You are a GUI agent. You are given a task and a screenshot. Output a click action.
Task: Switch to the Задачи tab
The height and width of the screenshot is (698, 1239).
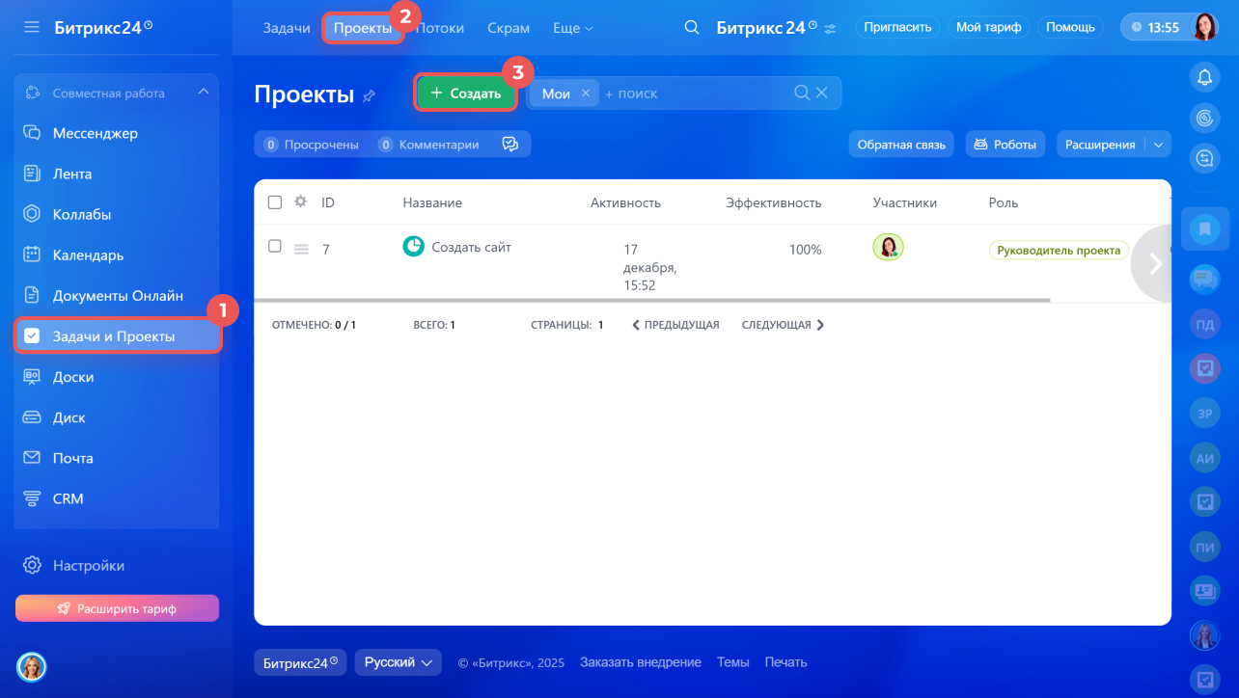287,28
